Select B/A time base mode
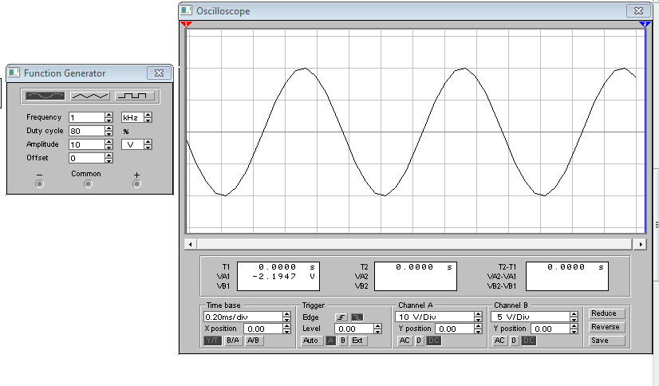This screenshot has height=386, width=659. [233, 341]
